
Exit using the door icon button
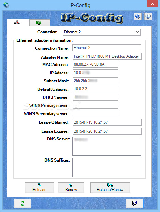pos(135,203)
